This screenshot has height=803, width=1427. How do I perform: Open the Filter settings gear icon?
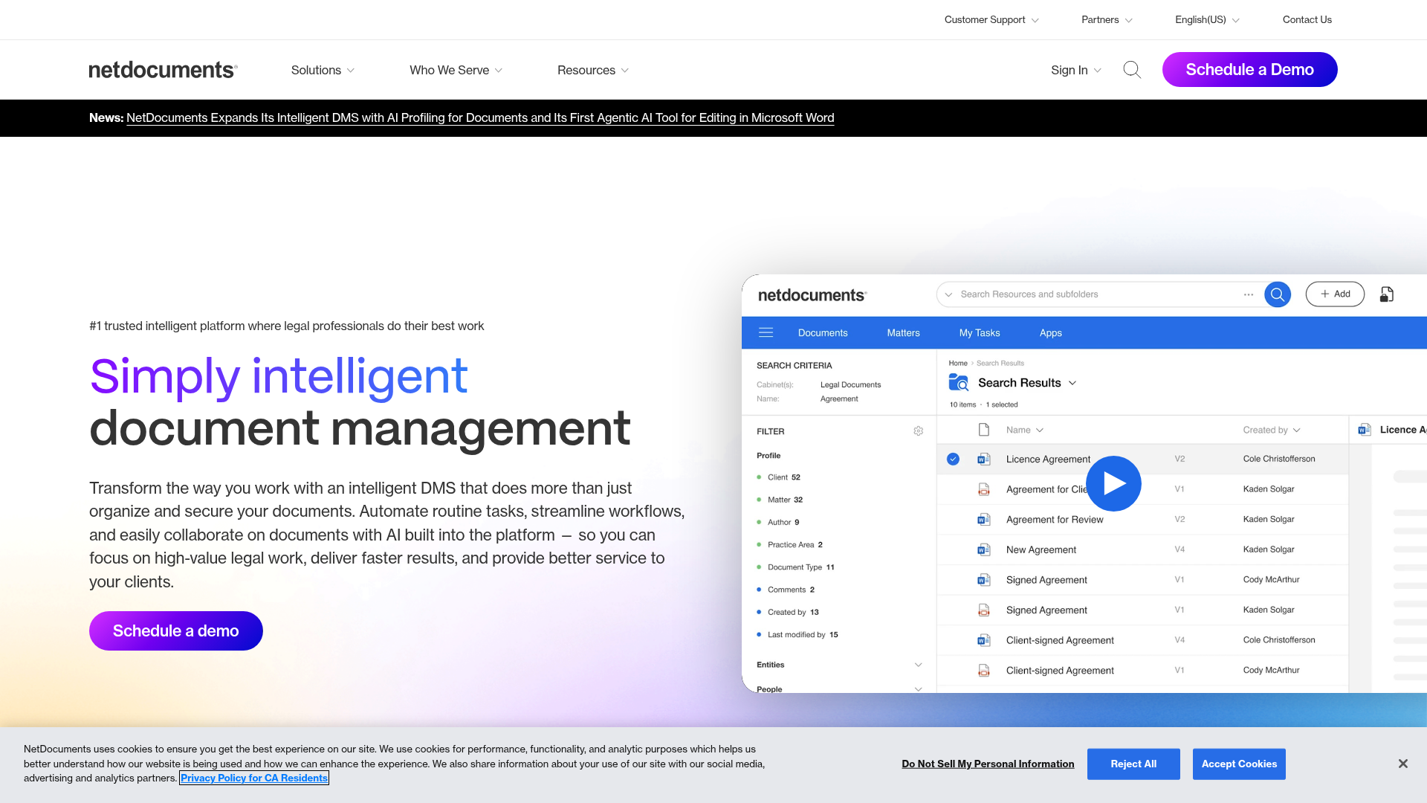919,431
